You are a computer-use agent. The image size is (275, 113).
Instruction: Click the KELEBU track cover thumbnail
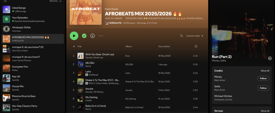[81, 64]
